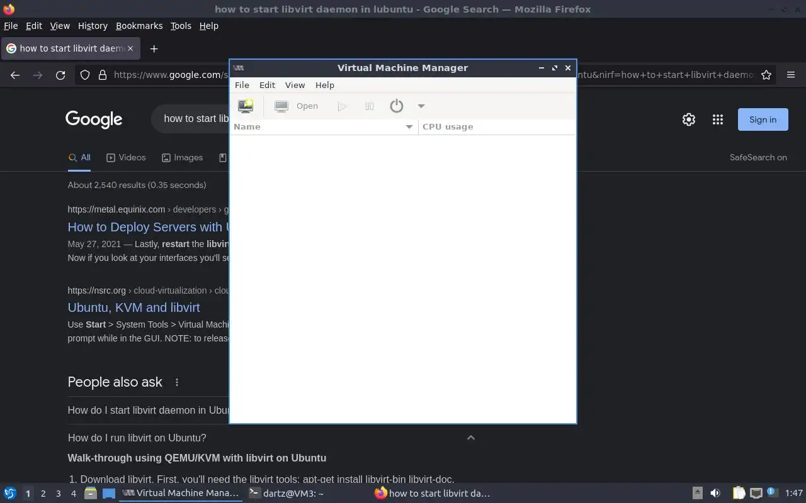Click the SafeSearch on link
This screenshot has height=503, width=806.
[758, 158]
